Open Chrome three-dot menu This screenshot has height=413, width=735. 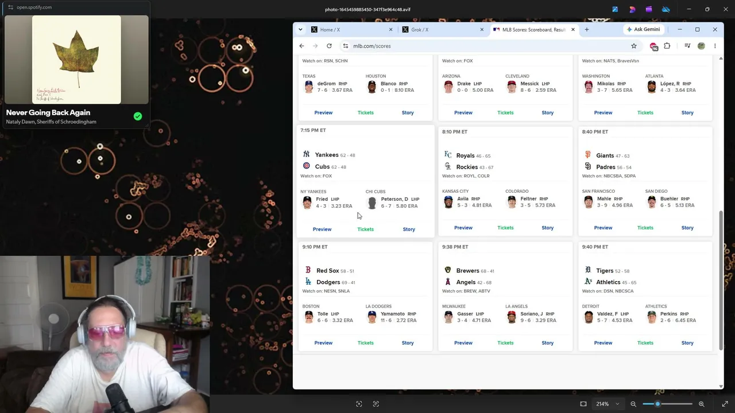[715, 46]
